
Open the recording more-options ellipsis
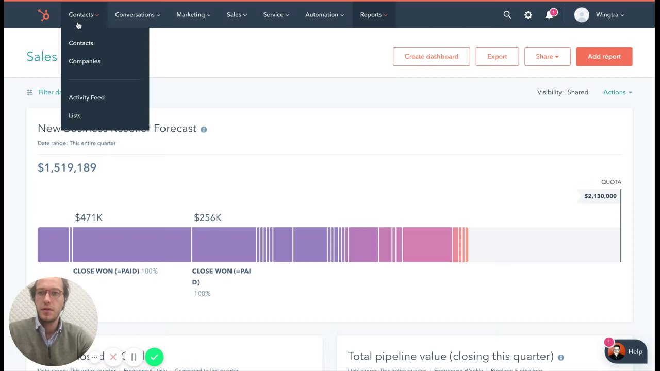coord(94,357)
